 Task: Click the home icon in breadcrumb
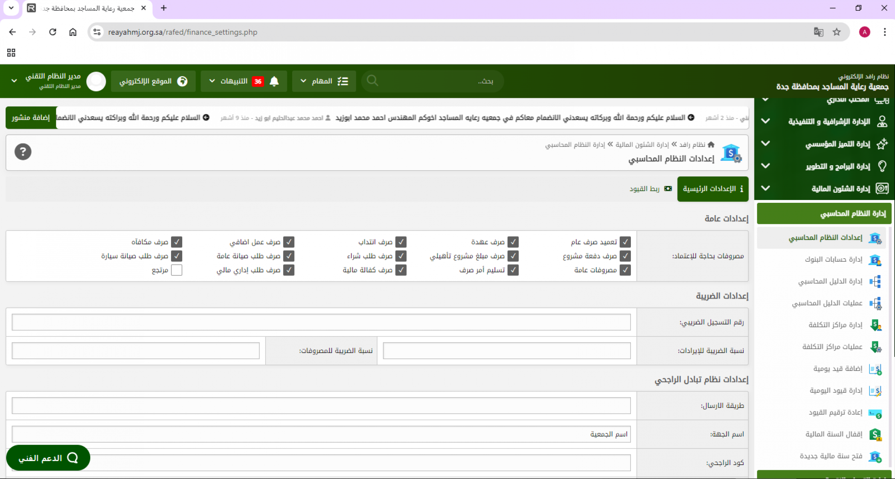[711, 144]
